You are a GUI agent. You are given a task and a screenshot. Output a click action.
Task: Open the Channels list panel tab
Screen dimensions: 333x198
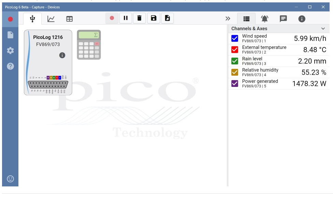[246, 19]
